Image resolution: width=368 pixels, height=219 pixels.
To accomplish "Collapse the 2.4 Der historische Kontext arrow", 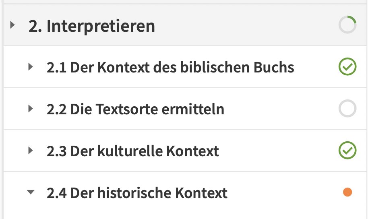I will tap(31, 192).
